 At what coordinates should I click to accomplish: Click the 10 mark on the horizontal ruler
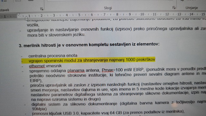pyautogui.click(x=142, y=14)
